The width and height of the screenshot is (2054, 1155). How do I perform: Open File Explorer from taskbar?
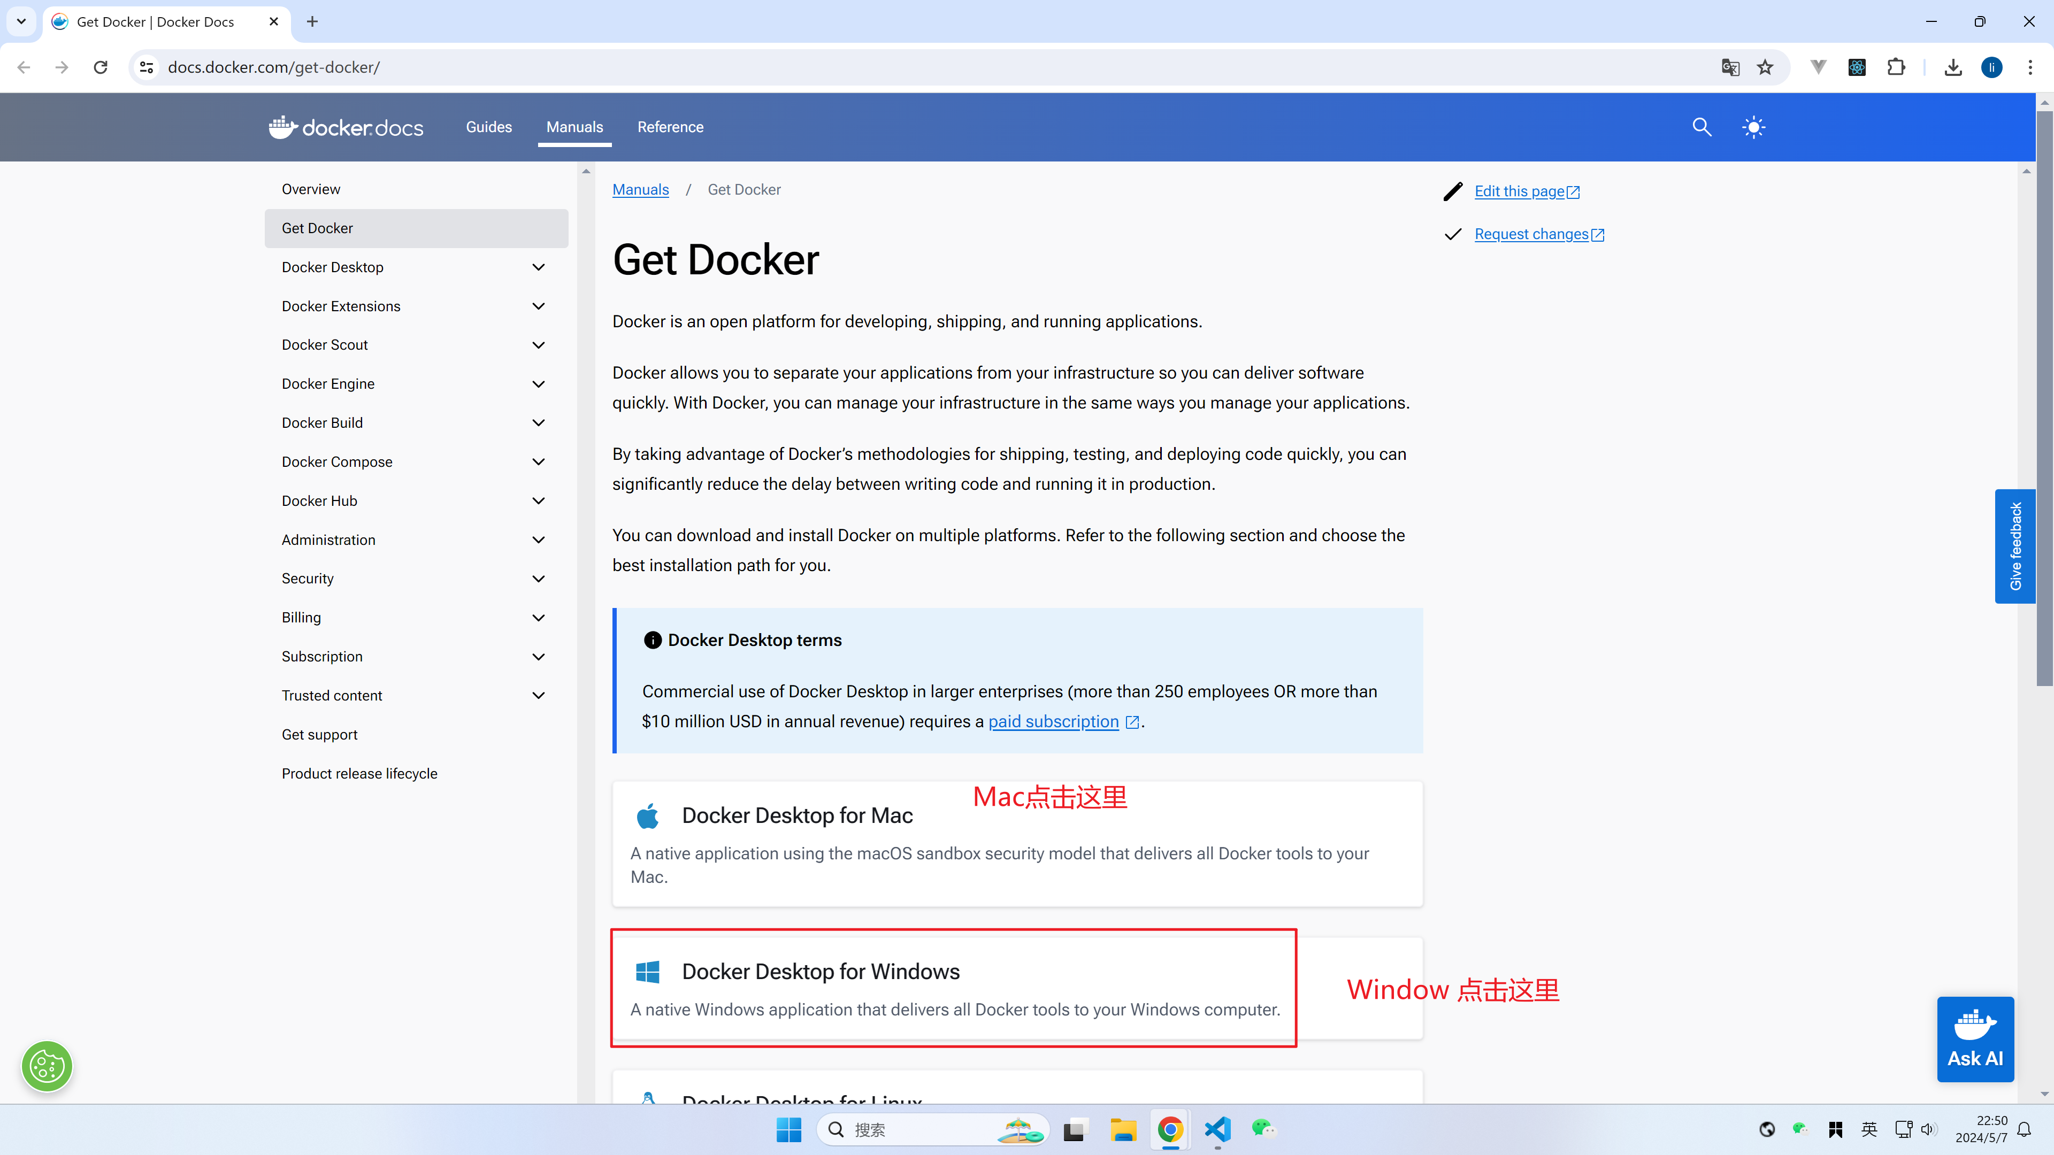tap(1123, 1129)
